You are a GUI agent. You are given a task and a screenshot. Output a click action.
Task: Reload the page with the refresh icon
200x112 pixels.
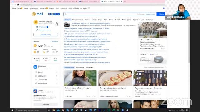tap(18, 5)
